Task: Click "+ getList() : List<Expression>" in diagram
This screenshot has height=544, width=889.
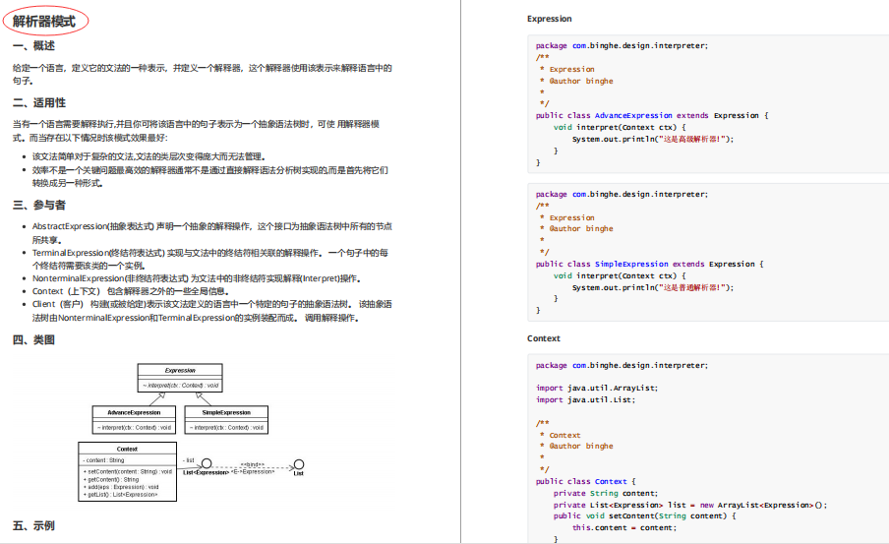Action: 120,495
